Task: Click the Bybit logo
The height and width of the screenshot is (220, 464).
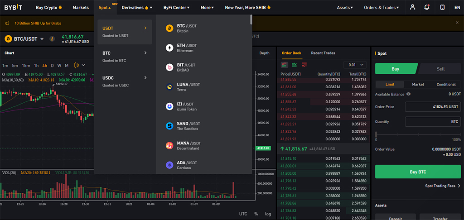Action: [x=13, y=7]
